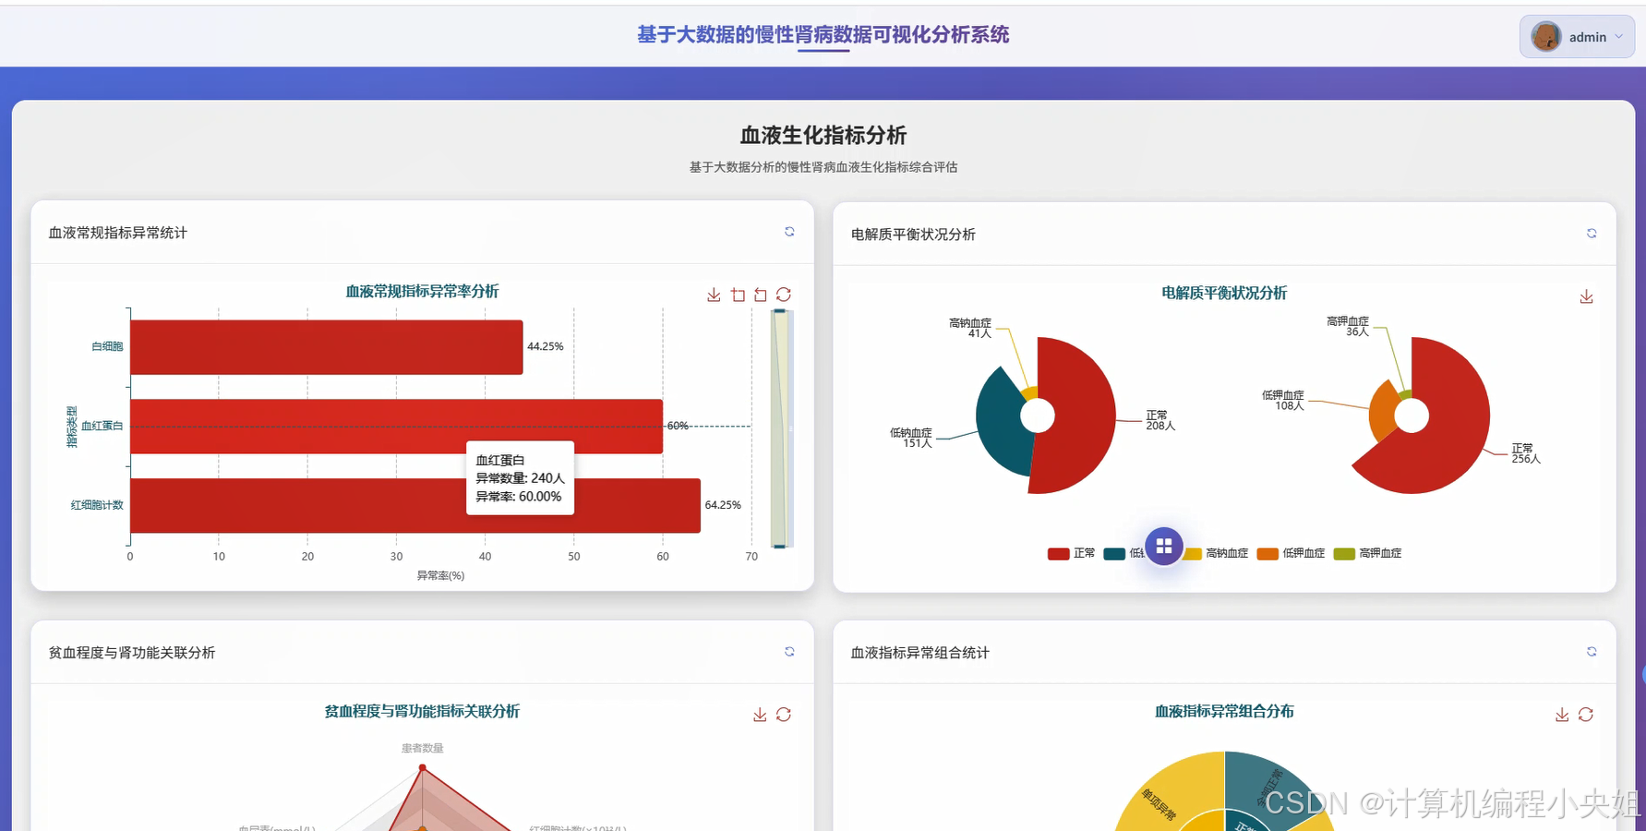Expand the admin account dropdown arrow
This screenshot has height=831, width=1646.
coord(1618,37)
